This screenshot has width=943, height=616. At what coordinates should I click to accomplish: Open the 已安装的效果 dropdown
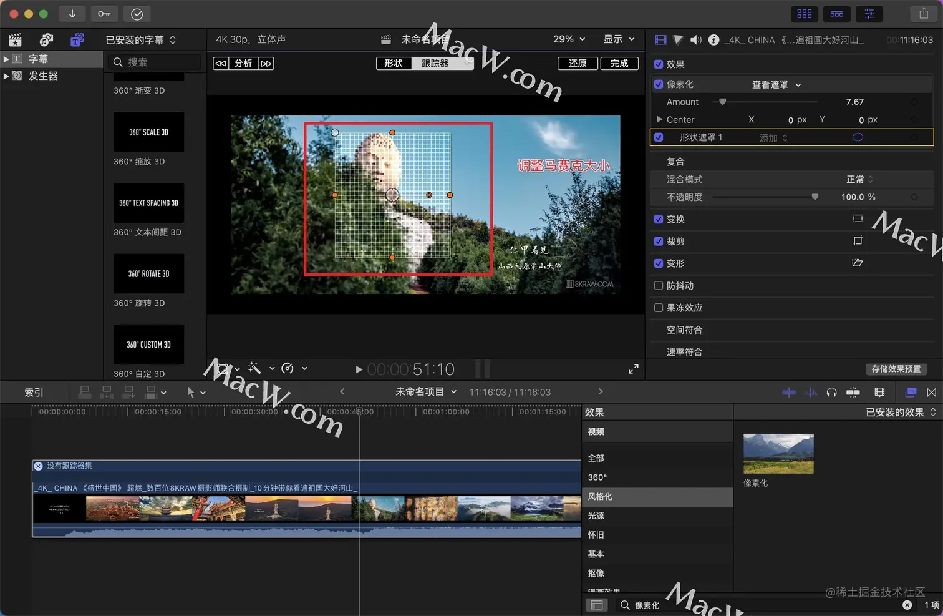pyautogui.click(x=901, y=412)
